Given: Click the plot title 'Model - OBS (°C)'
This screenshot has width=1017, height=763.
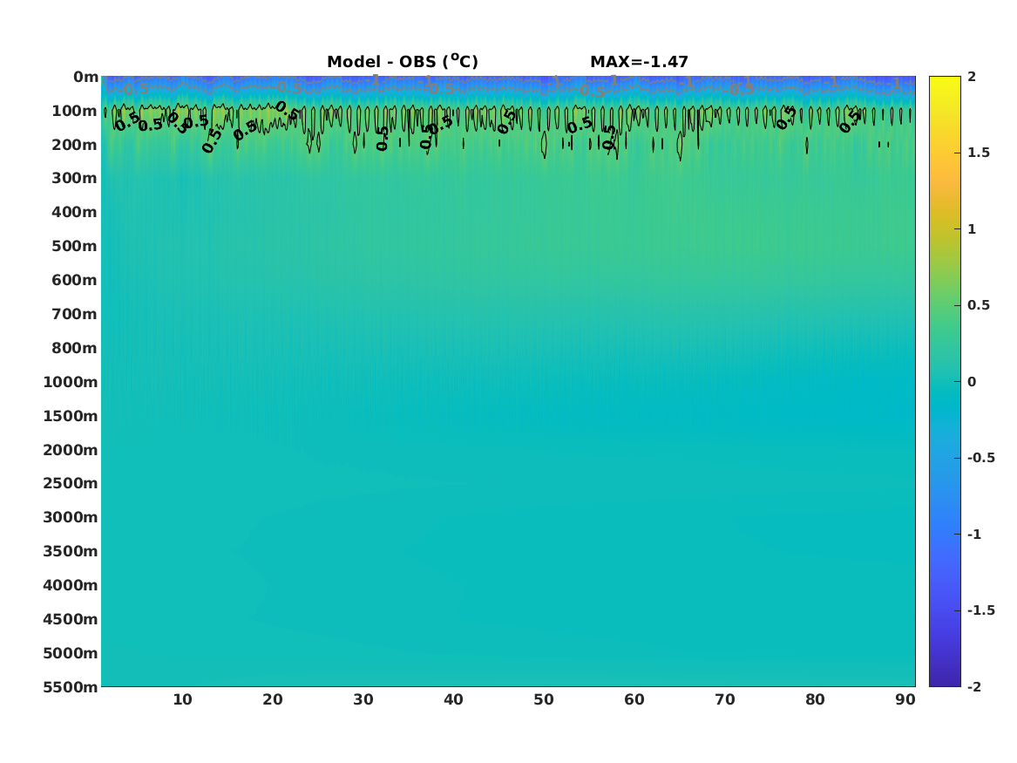Looking at the screenshot, I should [402, 62].
